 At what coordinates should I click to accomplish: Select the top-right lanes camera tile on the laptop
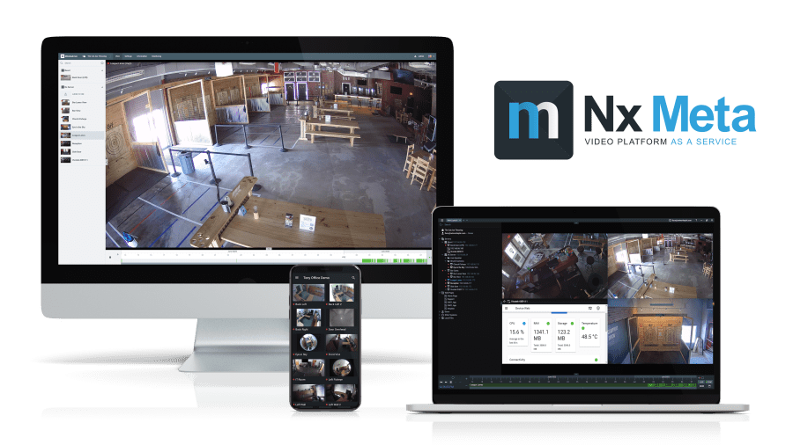660,266
